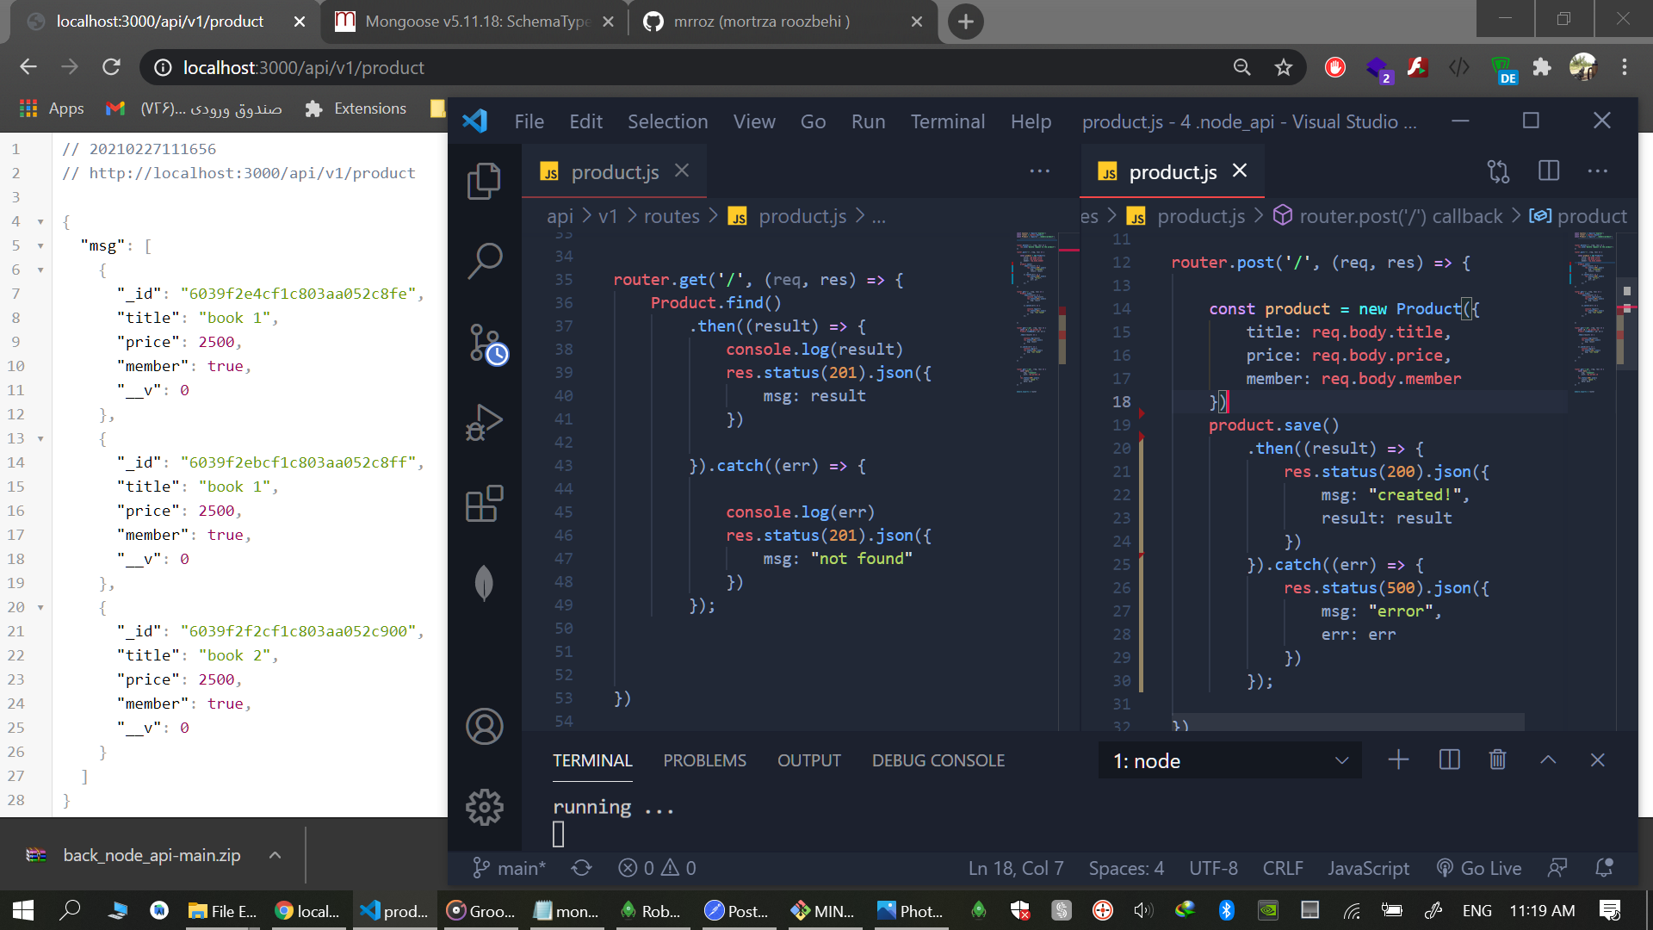
Task: Change the CRLF end-of-line setting
Action: point(1283,868)
